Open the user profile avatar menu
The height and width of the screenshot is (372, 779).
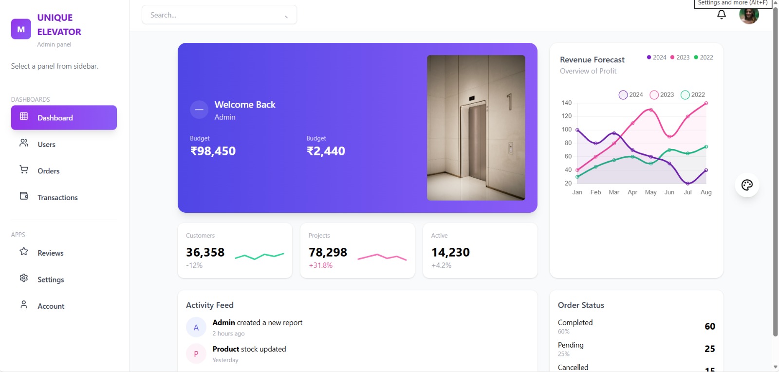click(748, 15)
